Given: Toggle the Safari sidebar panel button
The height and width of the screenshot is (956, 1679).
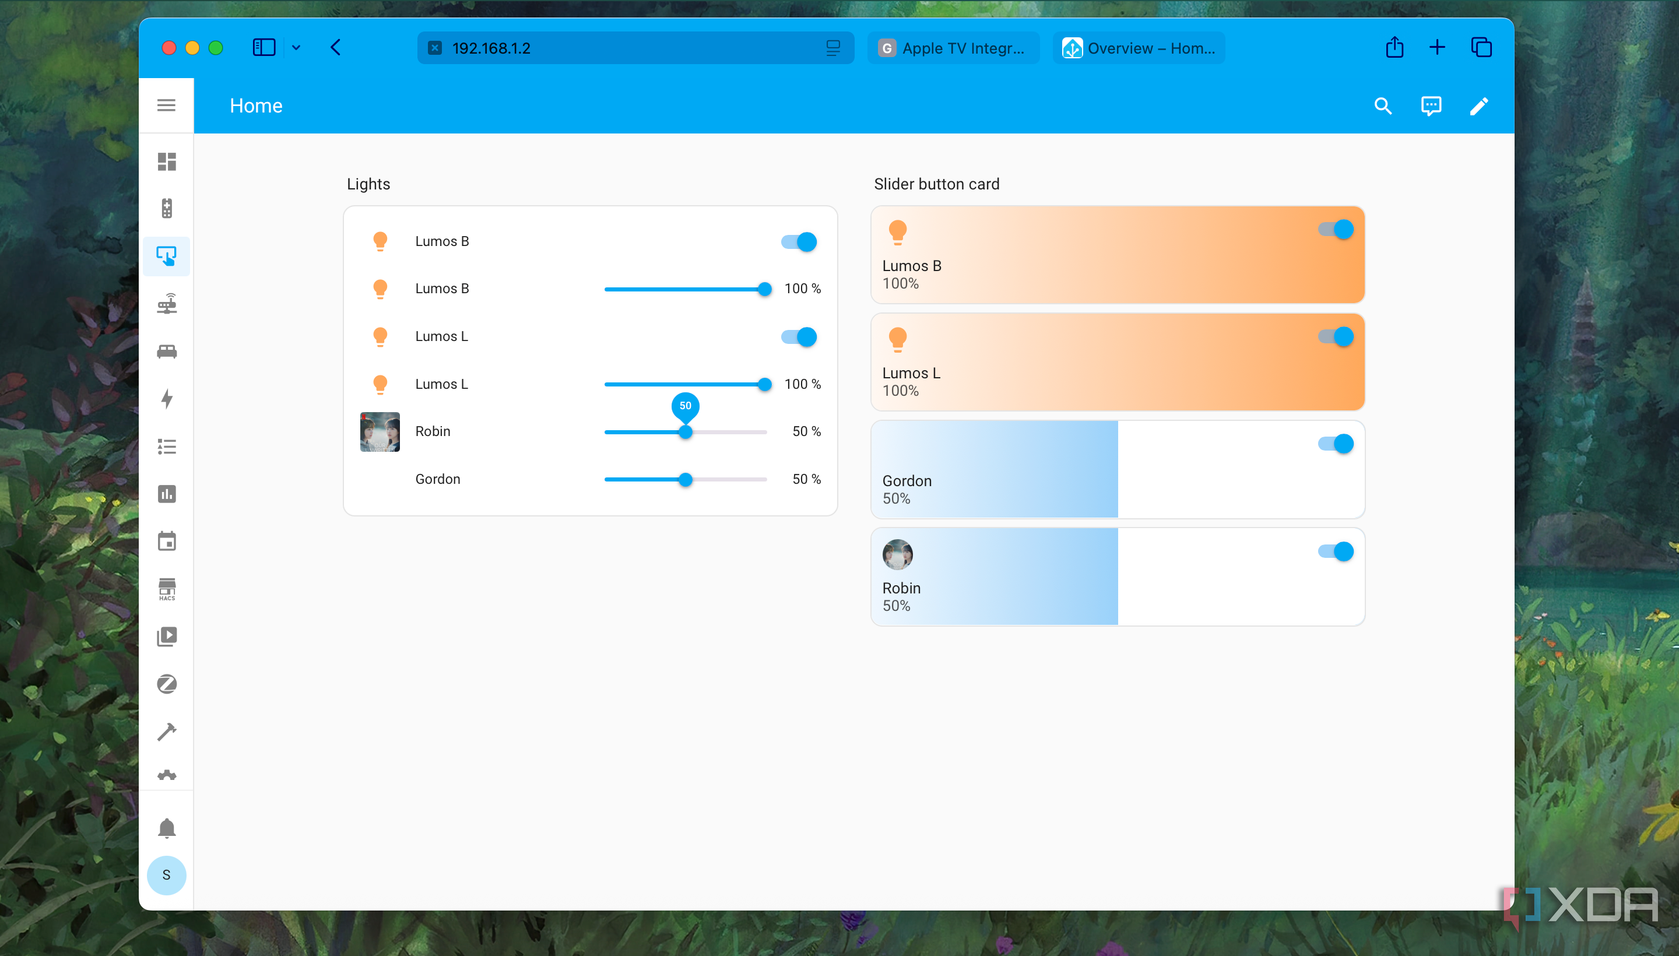Looking at the screenshot, I should click(x=264, y=47).
